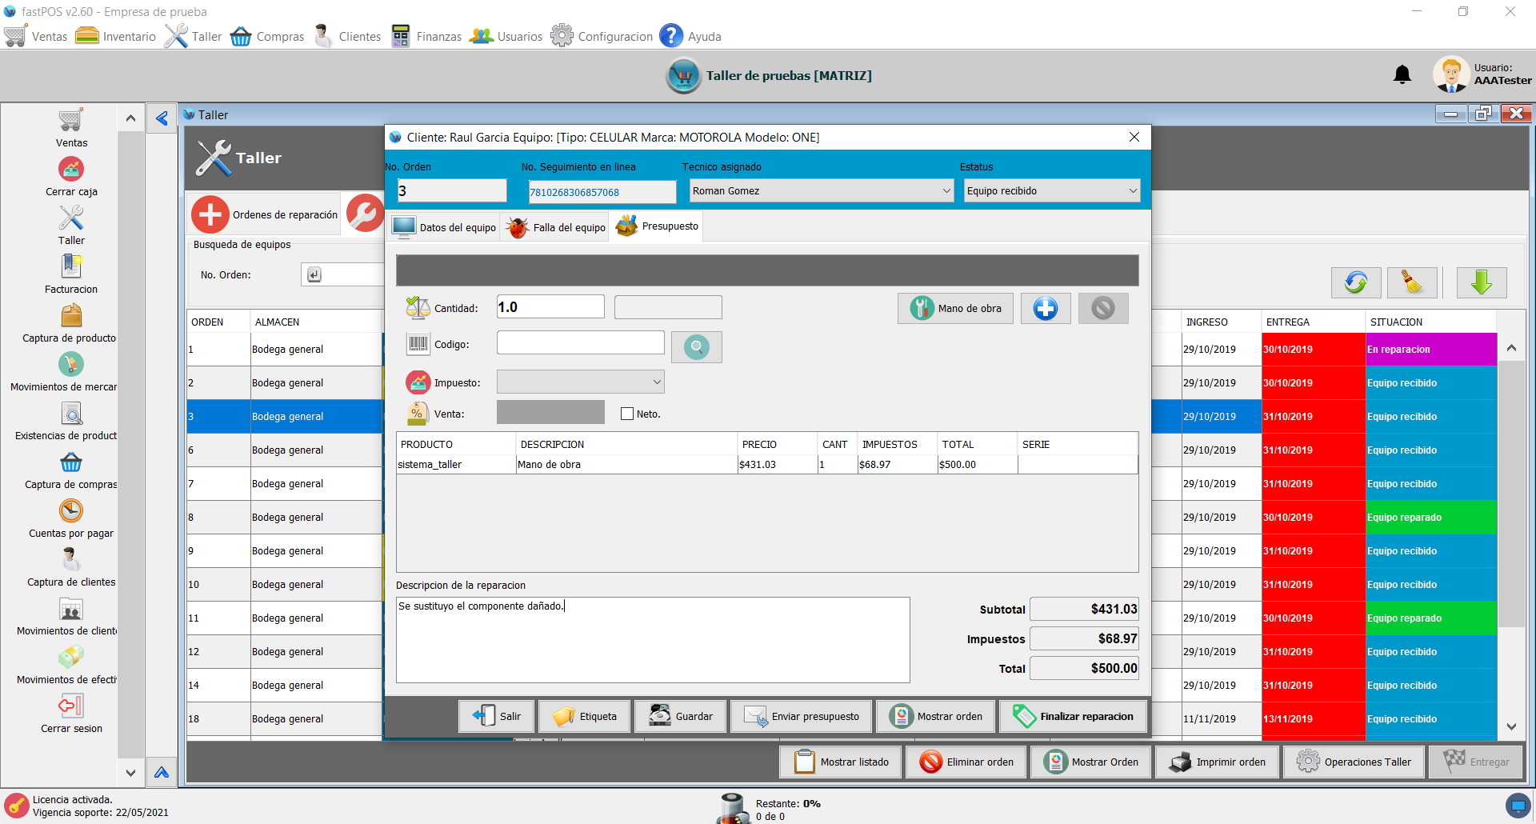
Task: Click the red plus Ordenes de reparación icon
Action: click(x=210, y=214)
